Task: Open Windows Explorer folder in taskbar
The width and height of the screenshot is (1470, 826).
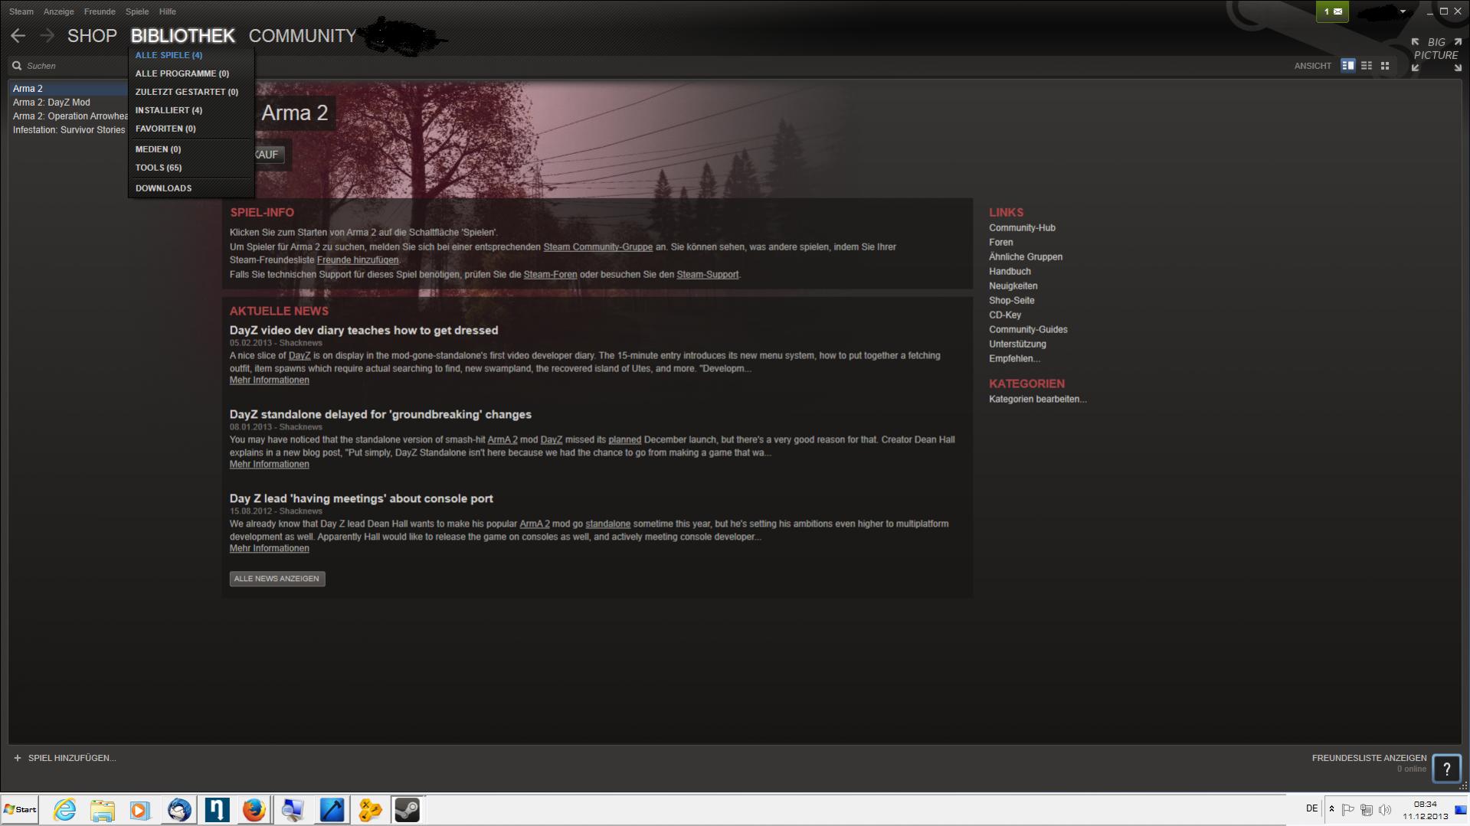Action: point(102,810)
